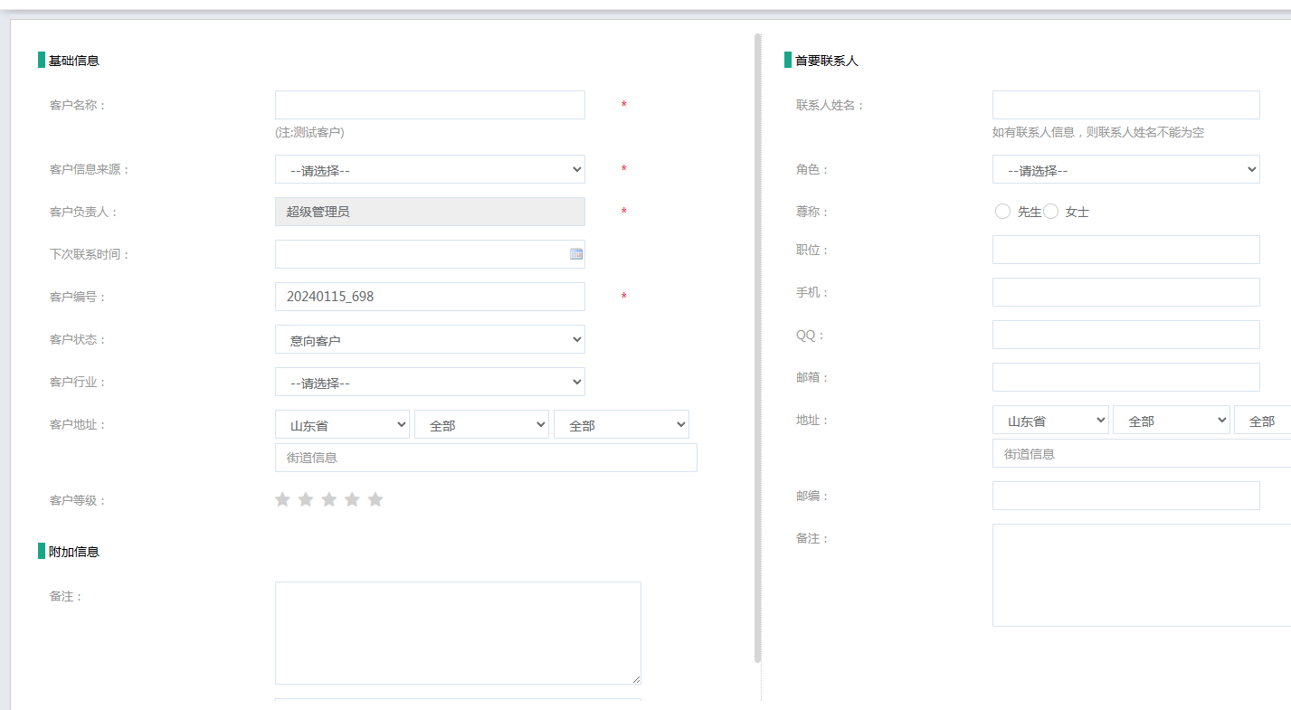The width and height of the screenshot is (1291, 710).
Task: Rate 客户等级 with the fifth star
Action: point(375,499)
